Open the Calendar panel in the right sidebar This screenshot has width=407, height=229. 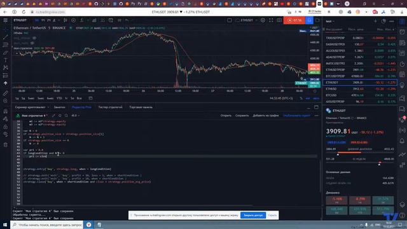pyautogui.click(x=402, y=75)
